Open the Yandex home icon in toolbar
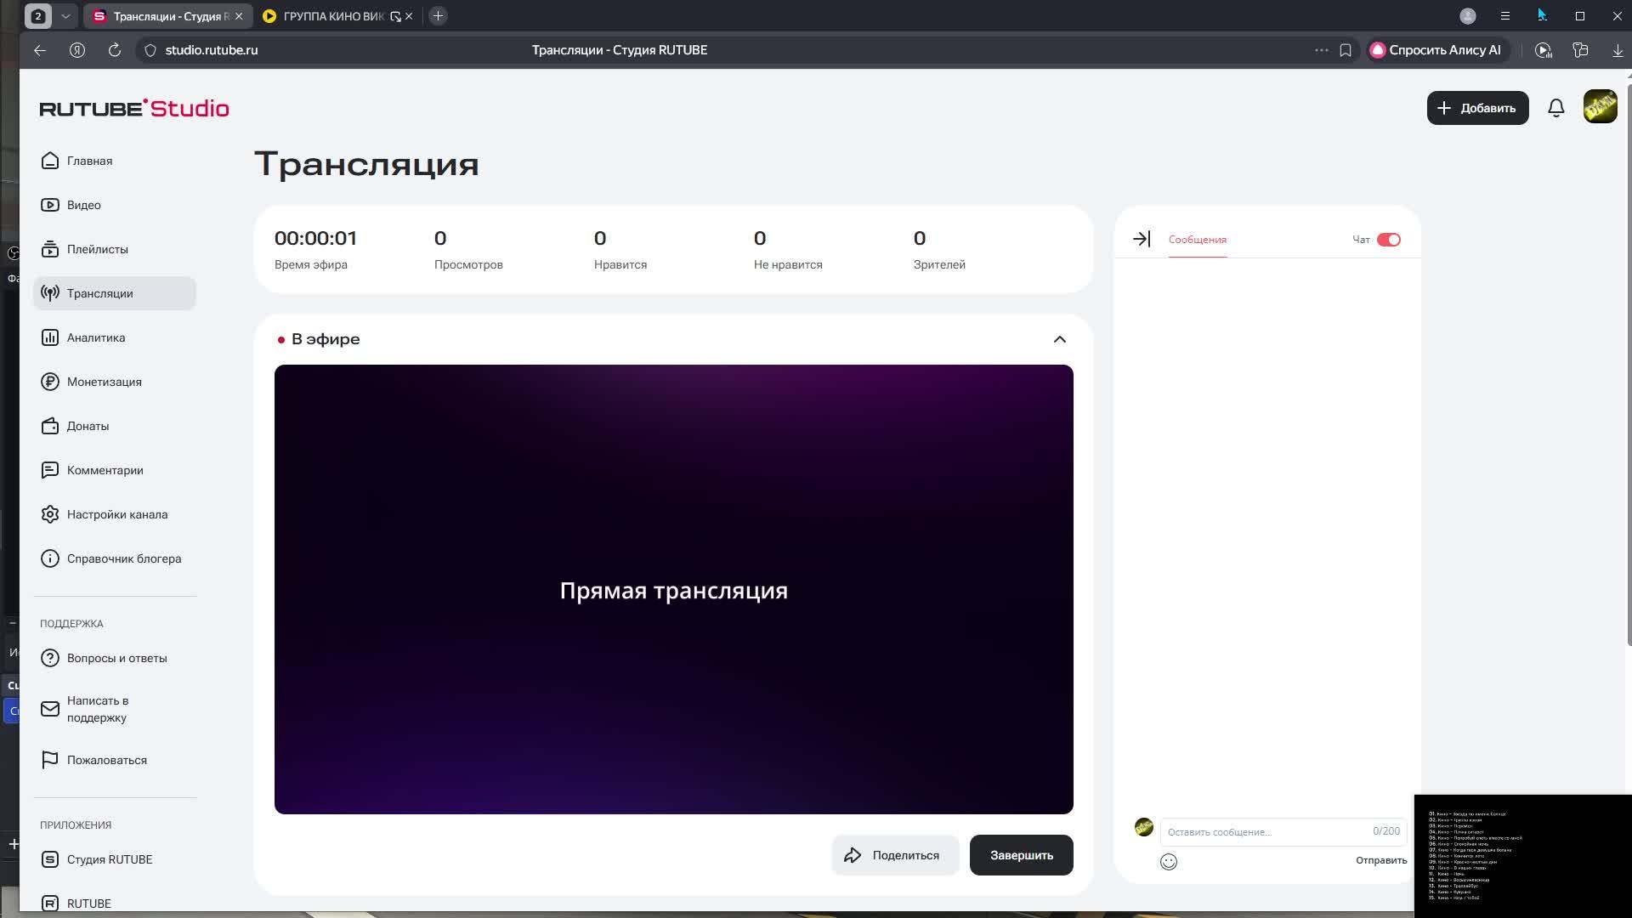This screenshot has width=1632, height=918. point(77,50)
